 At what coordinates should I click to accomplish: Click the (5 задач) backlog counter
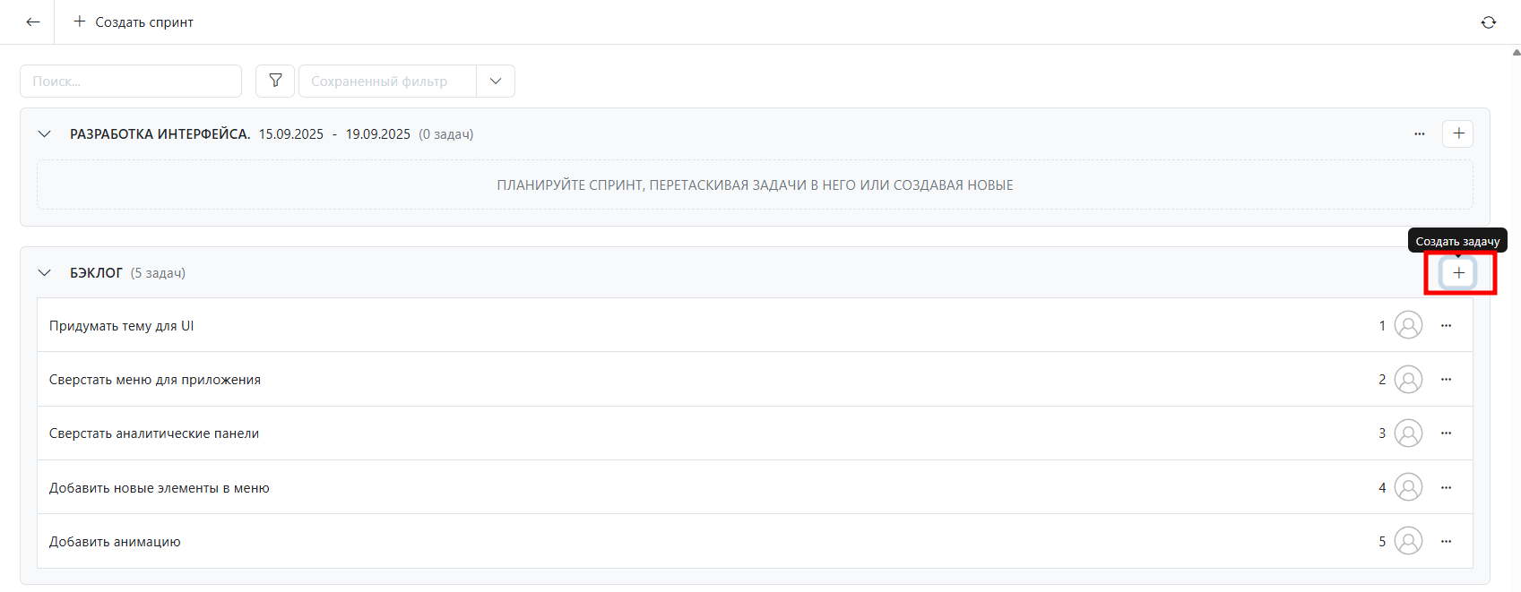(x=158, y=272)
